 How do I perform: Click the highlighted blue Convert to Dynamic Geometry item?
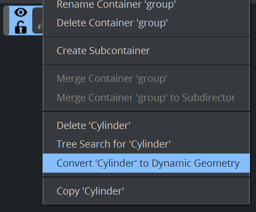coord(146,163)
